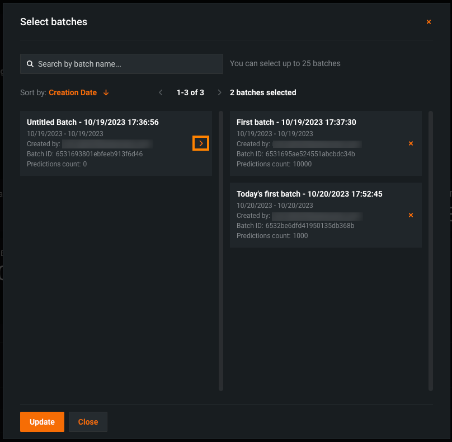Close the Select batches dialog with X
This screenshot has height=442, width=452.
coord(429,22)
